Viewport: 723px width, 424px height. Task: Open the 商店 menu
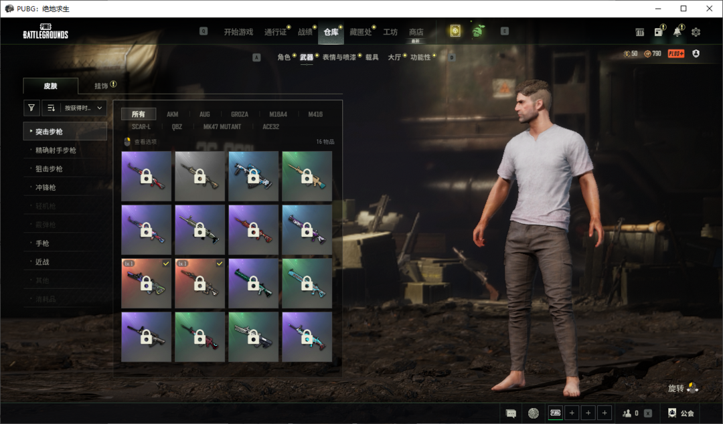[x=416, y=32]
